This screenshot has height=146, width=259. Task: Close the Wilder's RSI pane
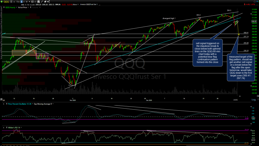click(x=4, y=127)
